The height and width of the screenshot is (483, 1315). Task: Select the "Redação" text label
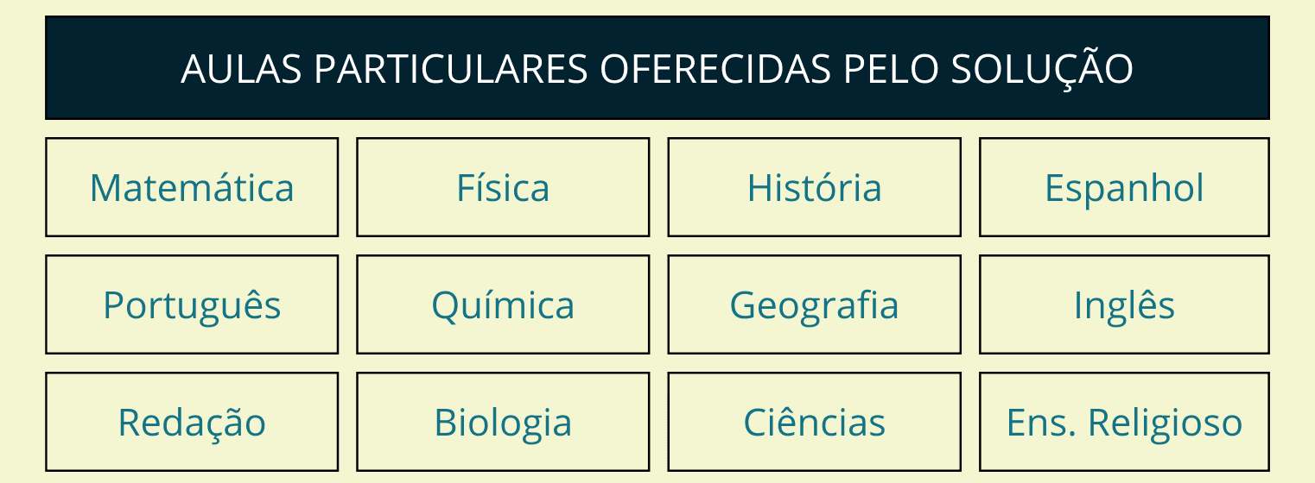[x=192, y=423]
